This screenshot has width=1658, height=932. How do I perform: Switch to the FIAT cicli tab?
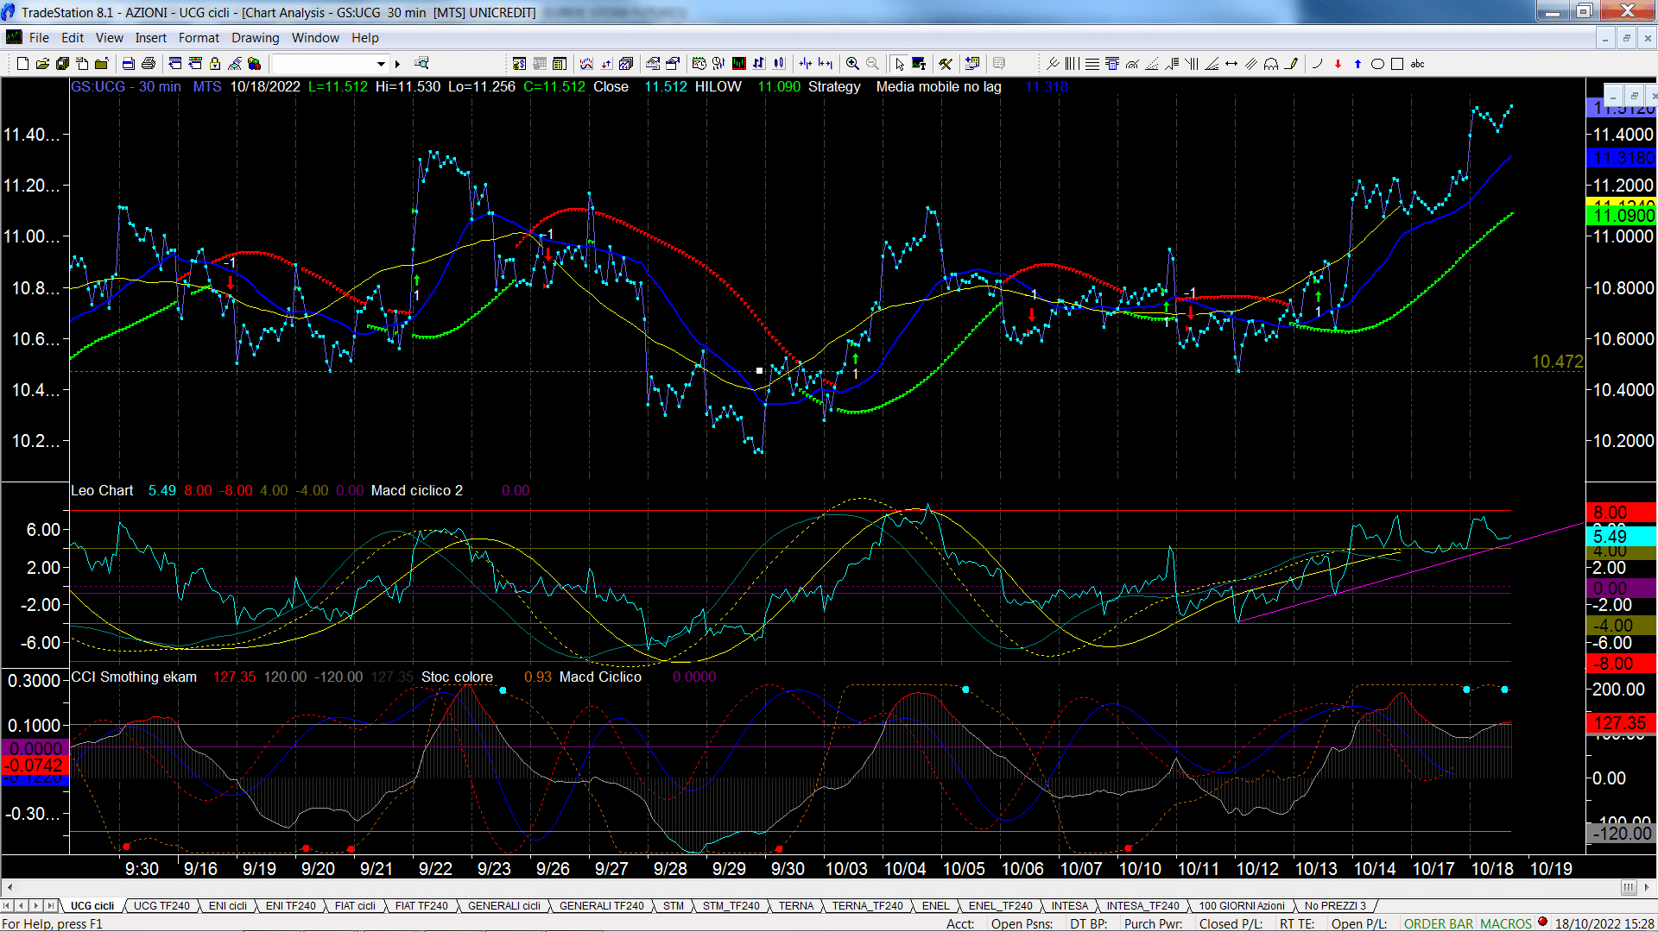click(355, 906)
